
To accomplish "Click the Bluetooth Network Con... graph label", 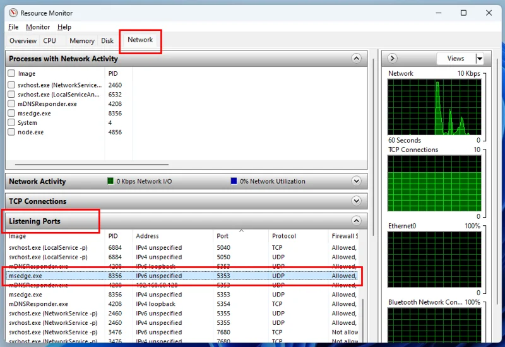I will coord(425,302).
